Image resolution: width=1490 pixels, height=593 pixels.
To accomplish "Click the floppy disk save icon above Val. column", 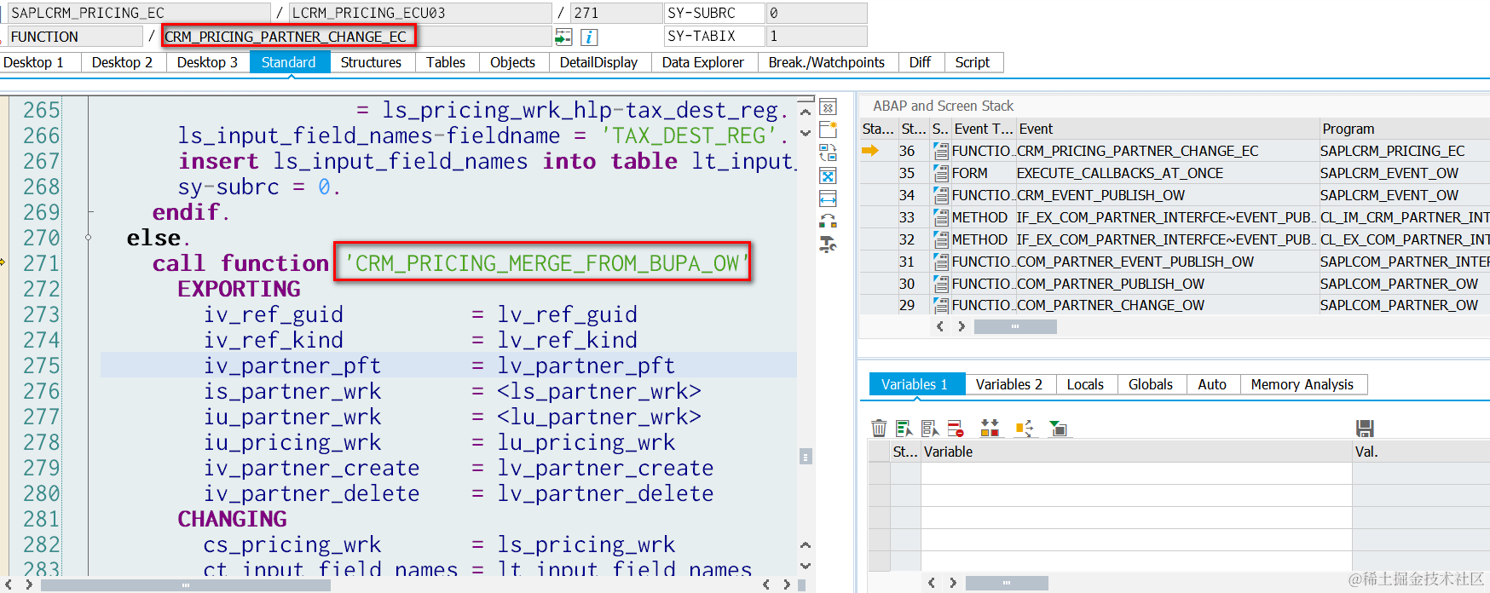I will [1365, 428].
